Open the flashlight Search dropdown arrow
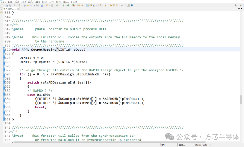The height and width of the screenshot is (147, 244). (x=85, y=5)
